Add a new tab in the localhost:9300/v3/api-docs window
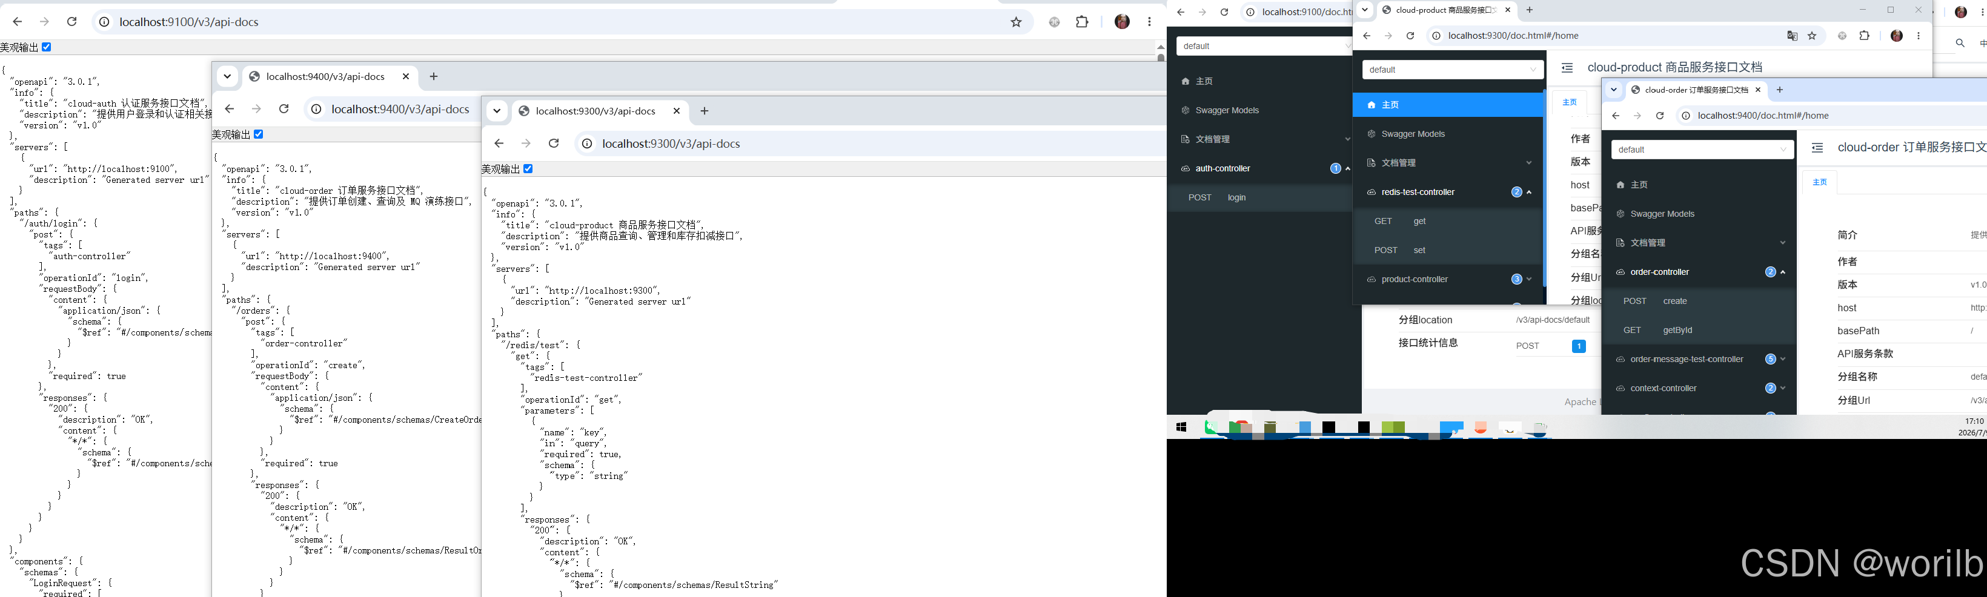This screenshot has width=1987, height=597. (x=705, y=111)
